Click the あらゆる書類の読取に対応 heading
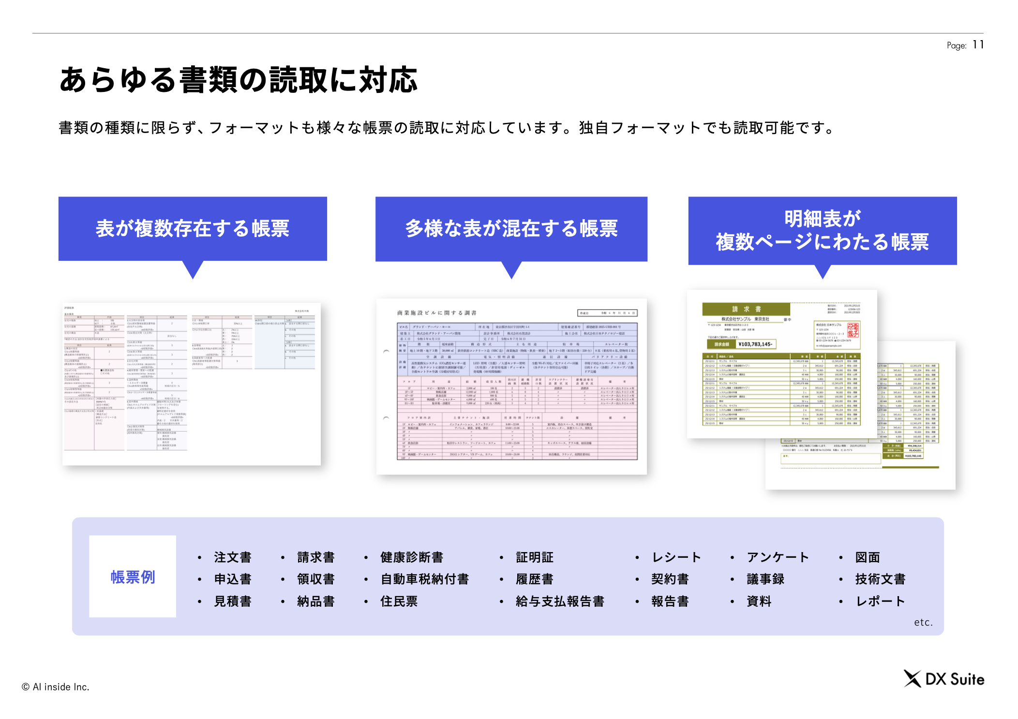Viewport: 1018px width, 719px height. point(238,80)
